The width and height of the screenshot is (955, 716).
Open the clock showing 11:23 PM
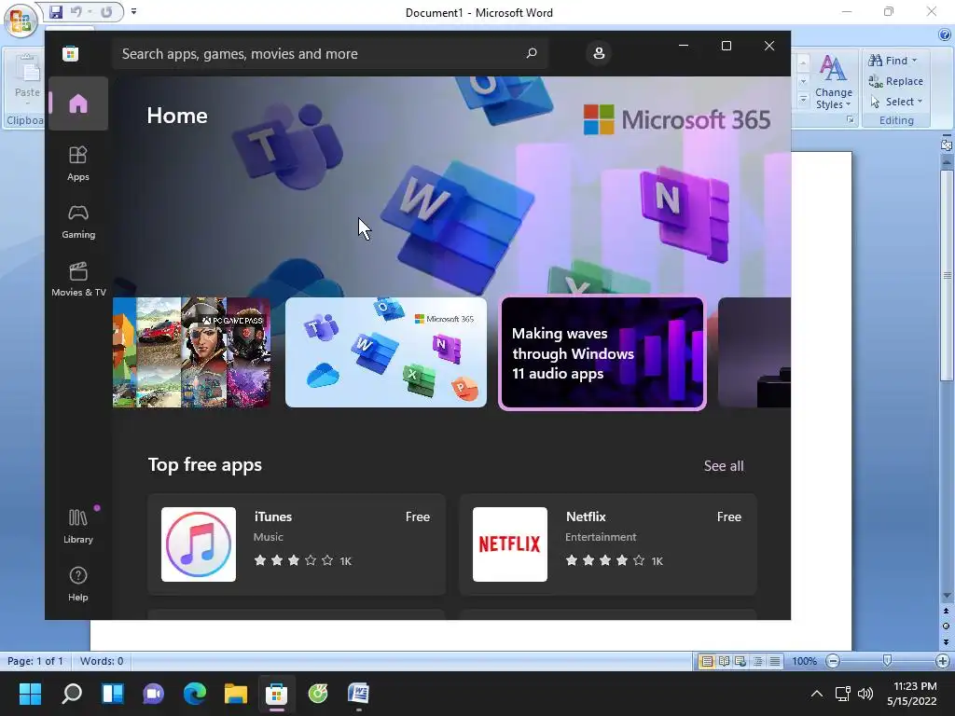click(x=912, y=694)
